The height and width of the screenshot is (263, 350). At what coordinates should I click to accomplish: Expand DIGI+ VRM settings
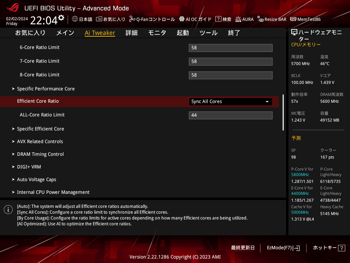coord(29,167)
